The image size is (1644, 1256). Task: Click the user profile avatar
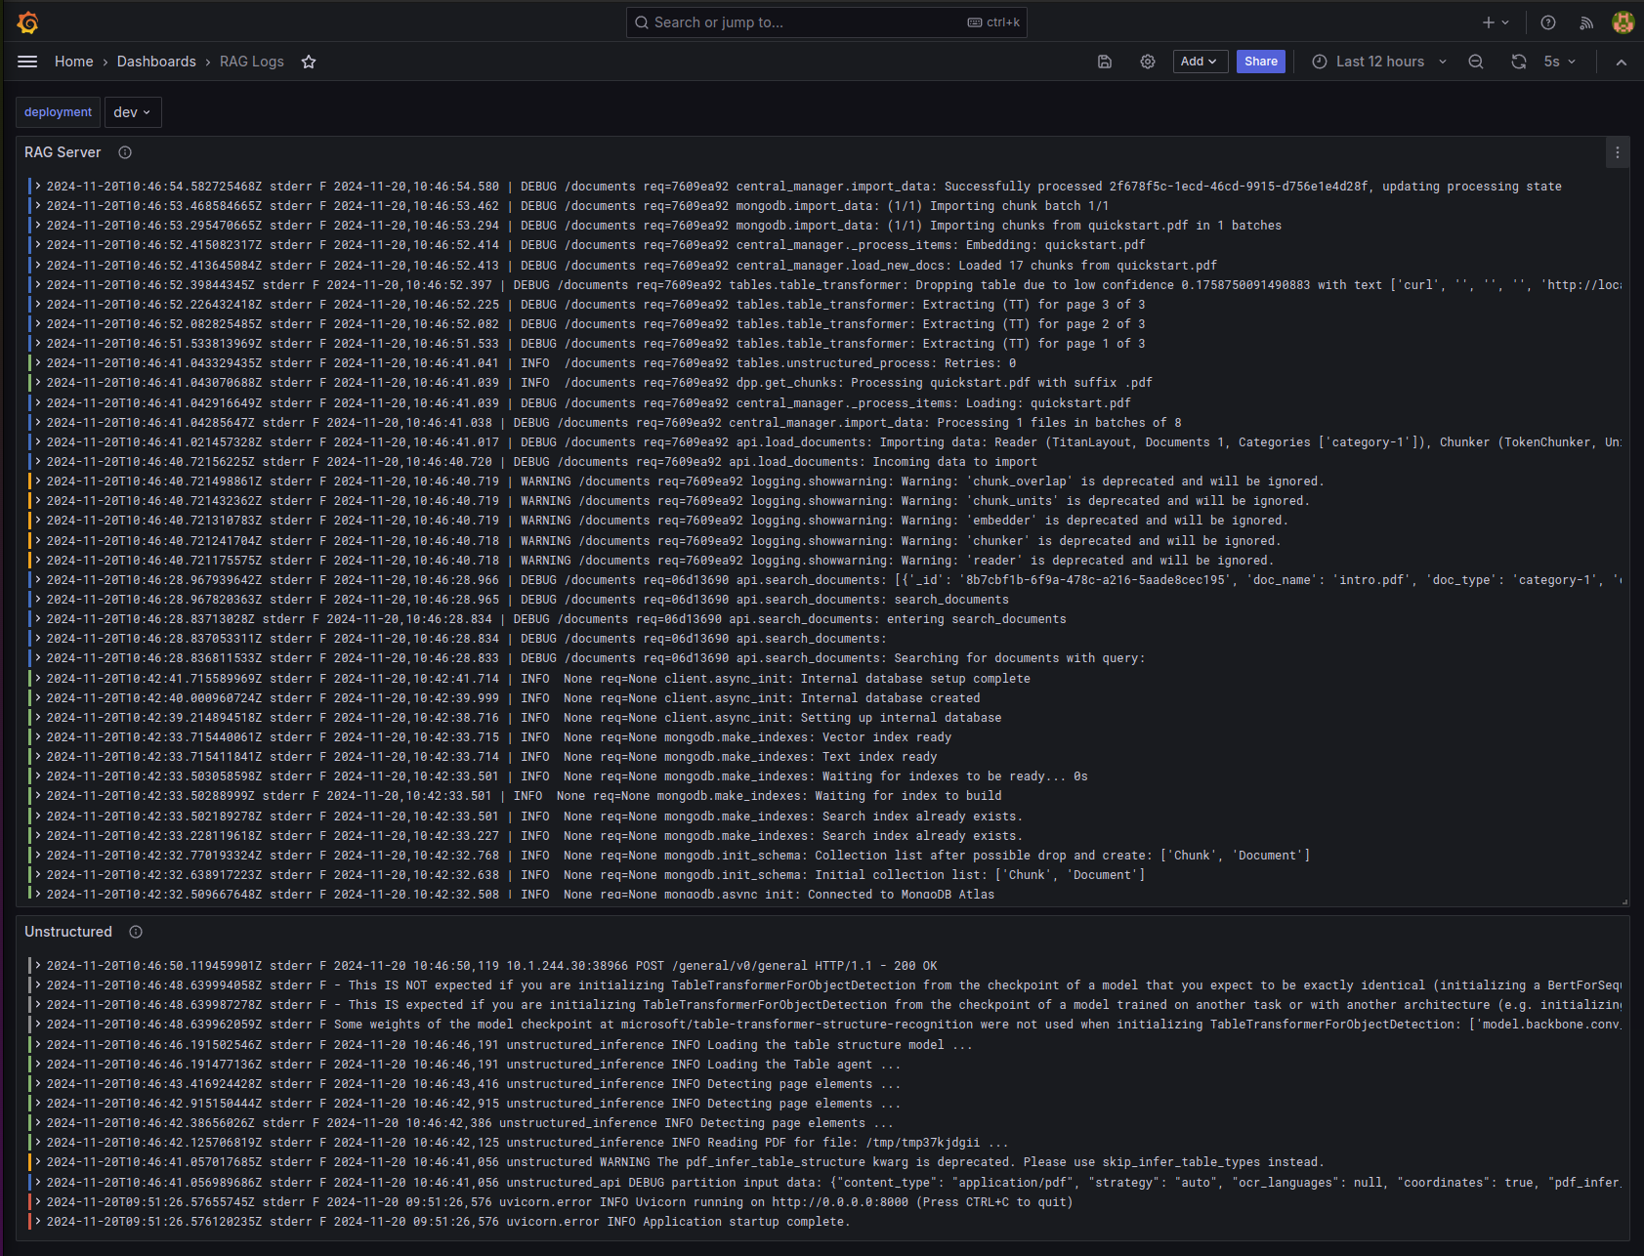coord(1623,22)
